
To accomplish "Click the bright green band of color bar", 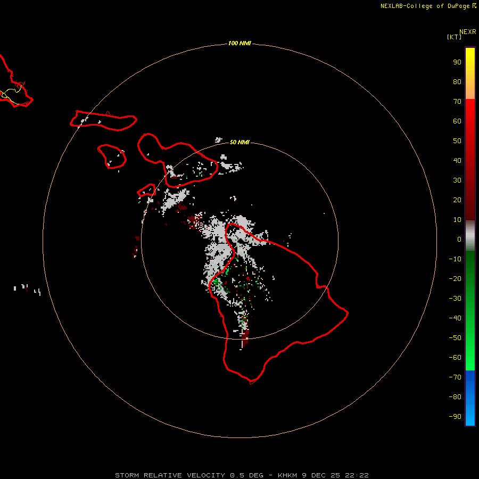I will pyautogui.click(x=470, y=351).
